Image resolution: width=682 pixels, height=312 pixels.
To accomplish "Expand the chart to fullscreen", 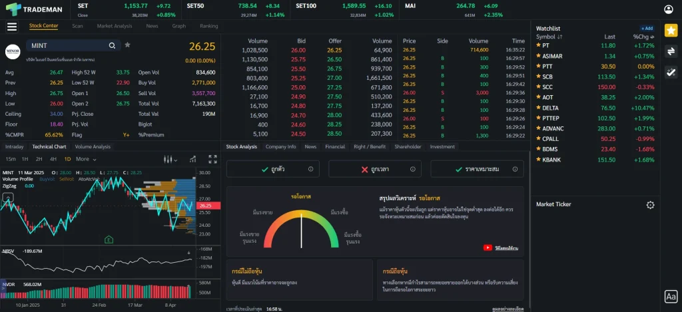I will pos(213,159).
